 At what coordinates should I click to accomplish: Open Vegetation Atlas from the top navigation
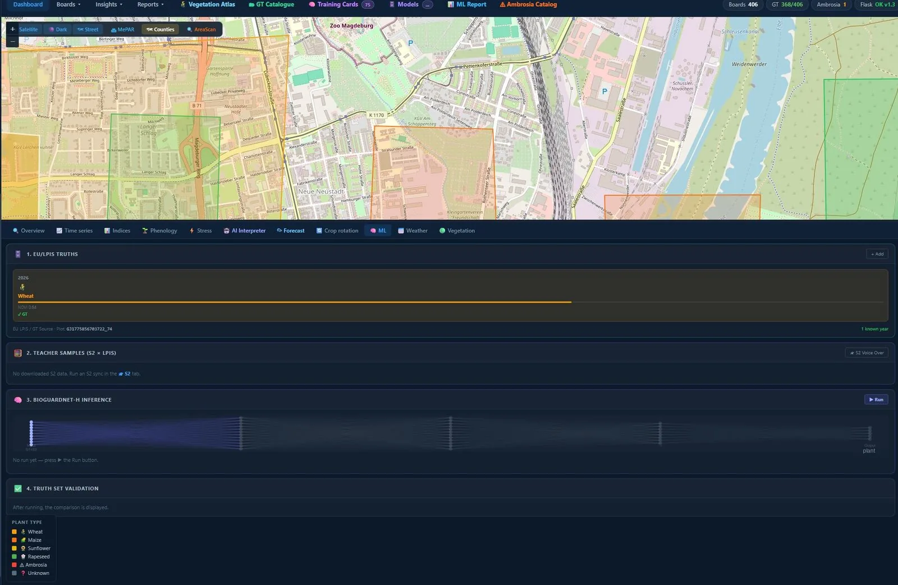[208, 4]
